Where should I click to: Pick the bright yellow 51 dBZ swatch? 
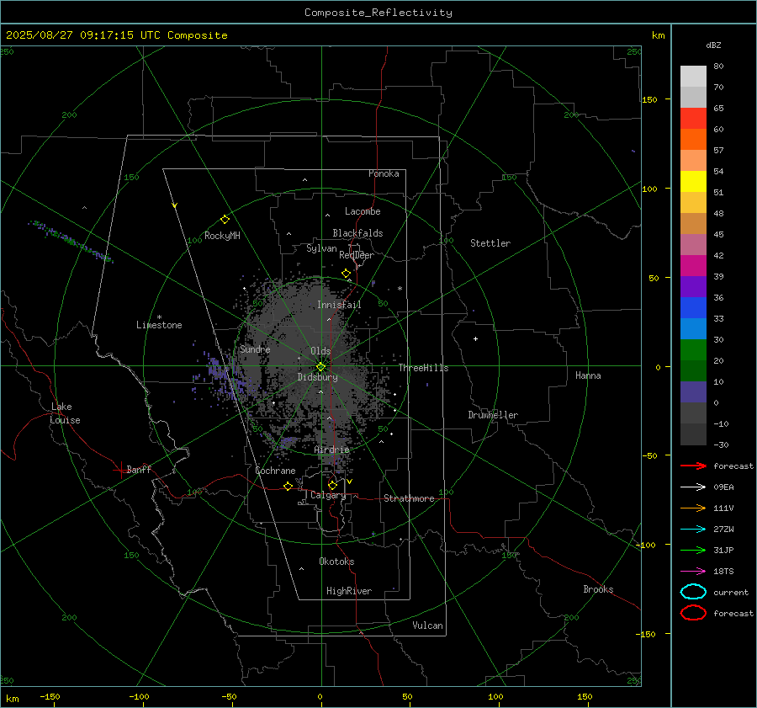click(693, 181)
